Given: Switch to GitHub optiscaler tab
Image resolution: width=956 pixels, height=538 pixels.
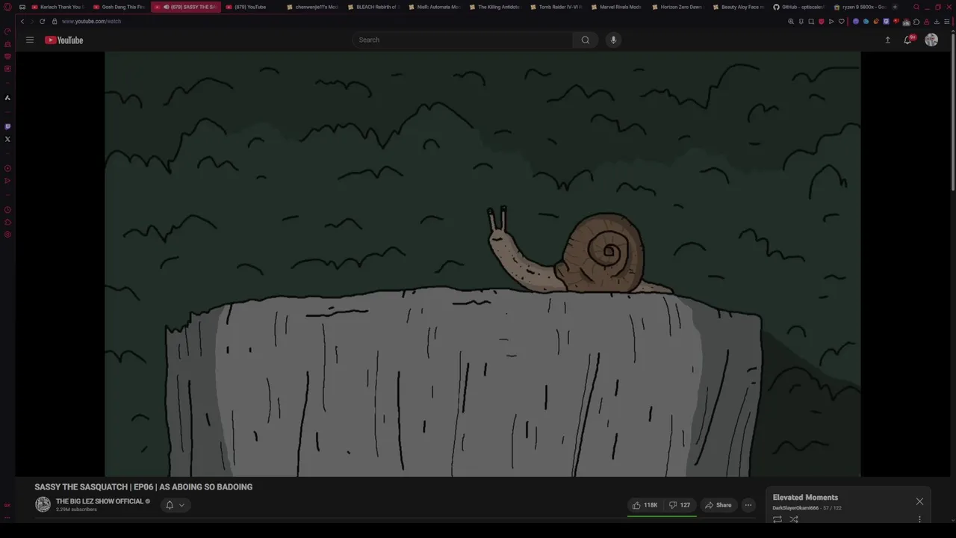Looking at the screenshot, I should pyautogui.click(x=799, y=7).
